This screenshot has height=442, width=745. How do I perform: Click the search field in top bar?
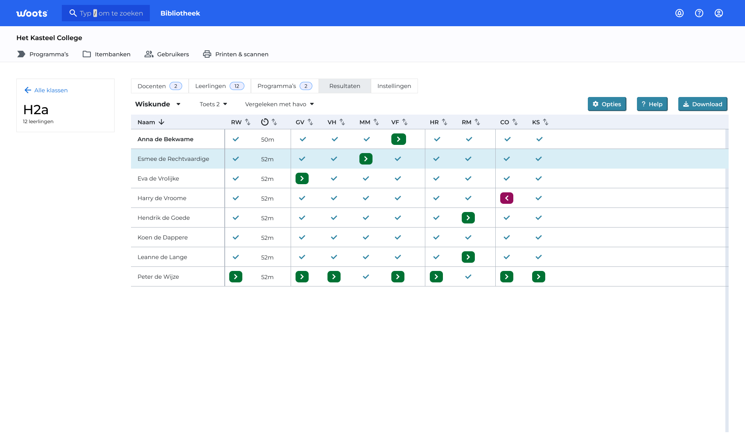[x=106, y=13]
